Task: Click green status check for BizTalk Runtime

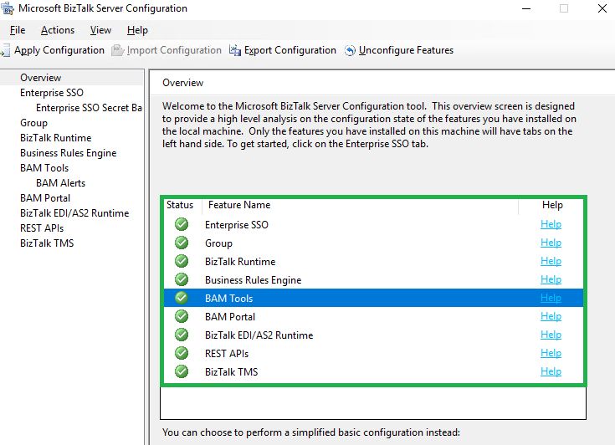Action: pyautogui.click(x=182, y=261)
